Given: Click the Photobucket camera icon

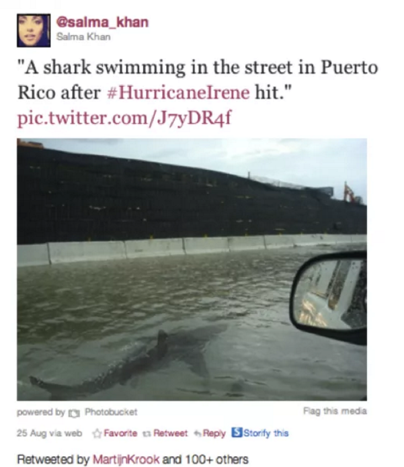Looking at the screenshot, I should point(74,413).
